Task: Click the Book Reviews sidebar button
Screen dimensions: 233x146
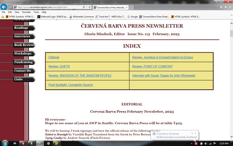Action: tap(24, 45)
